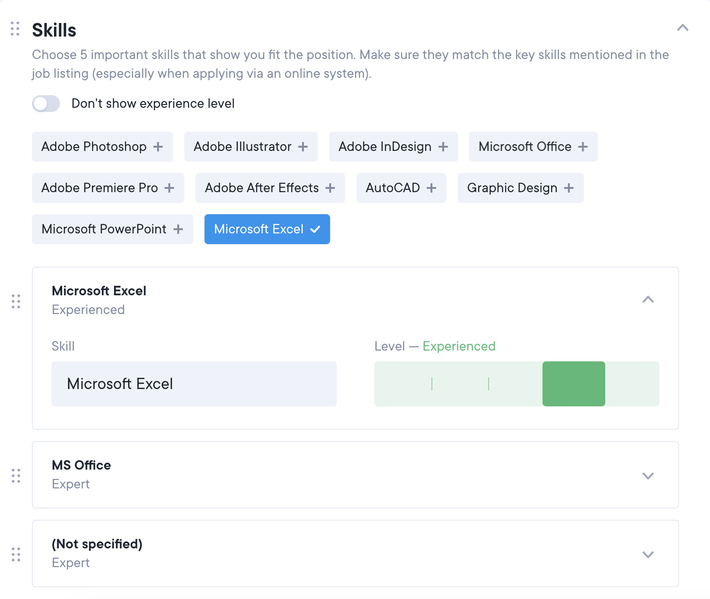Expand the MS Office skill card
This screenshot has height=599, width=710.
coord(648,476)
